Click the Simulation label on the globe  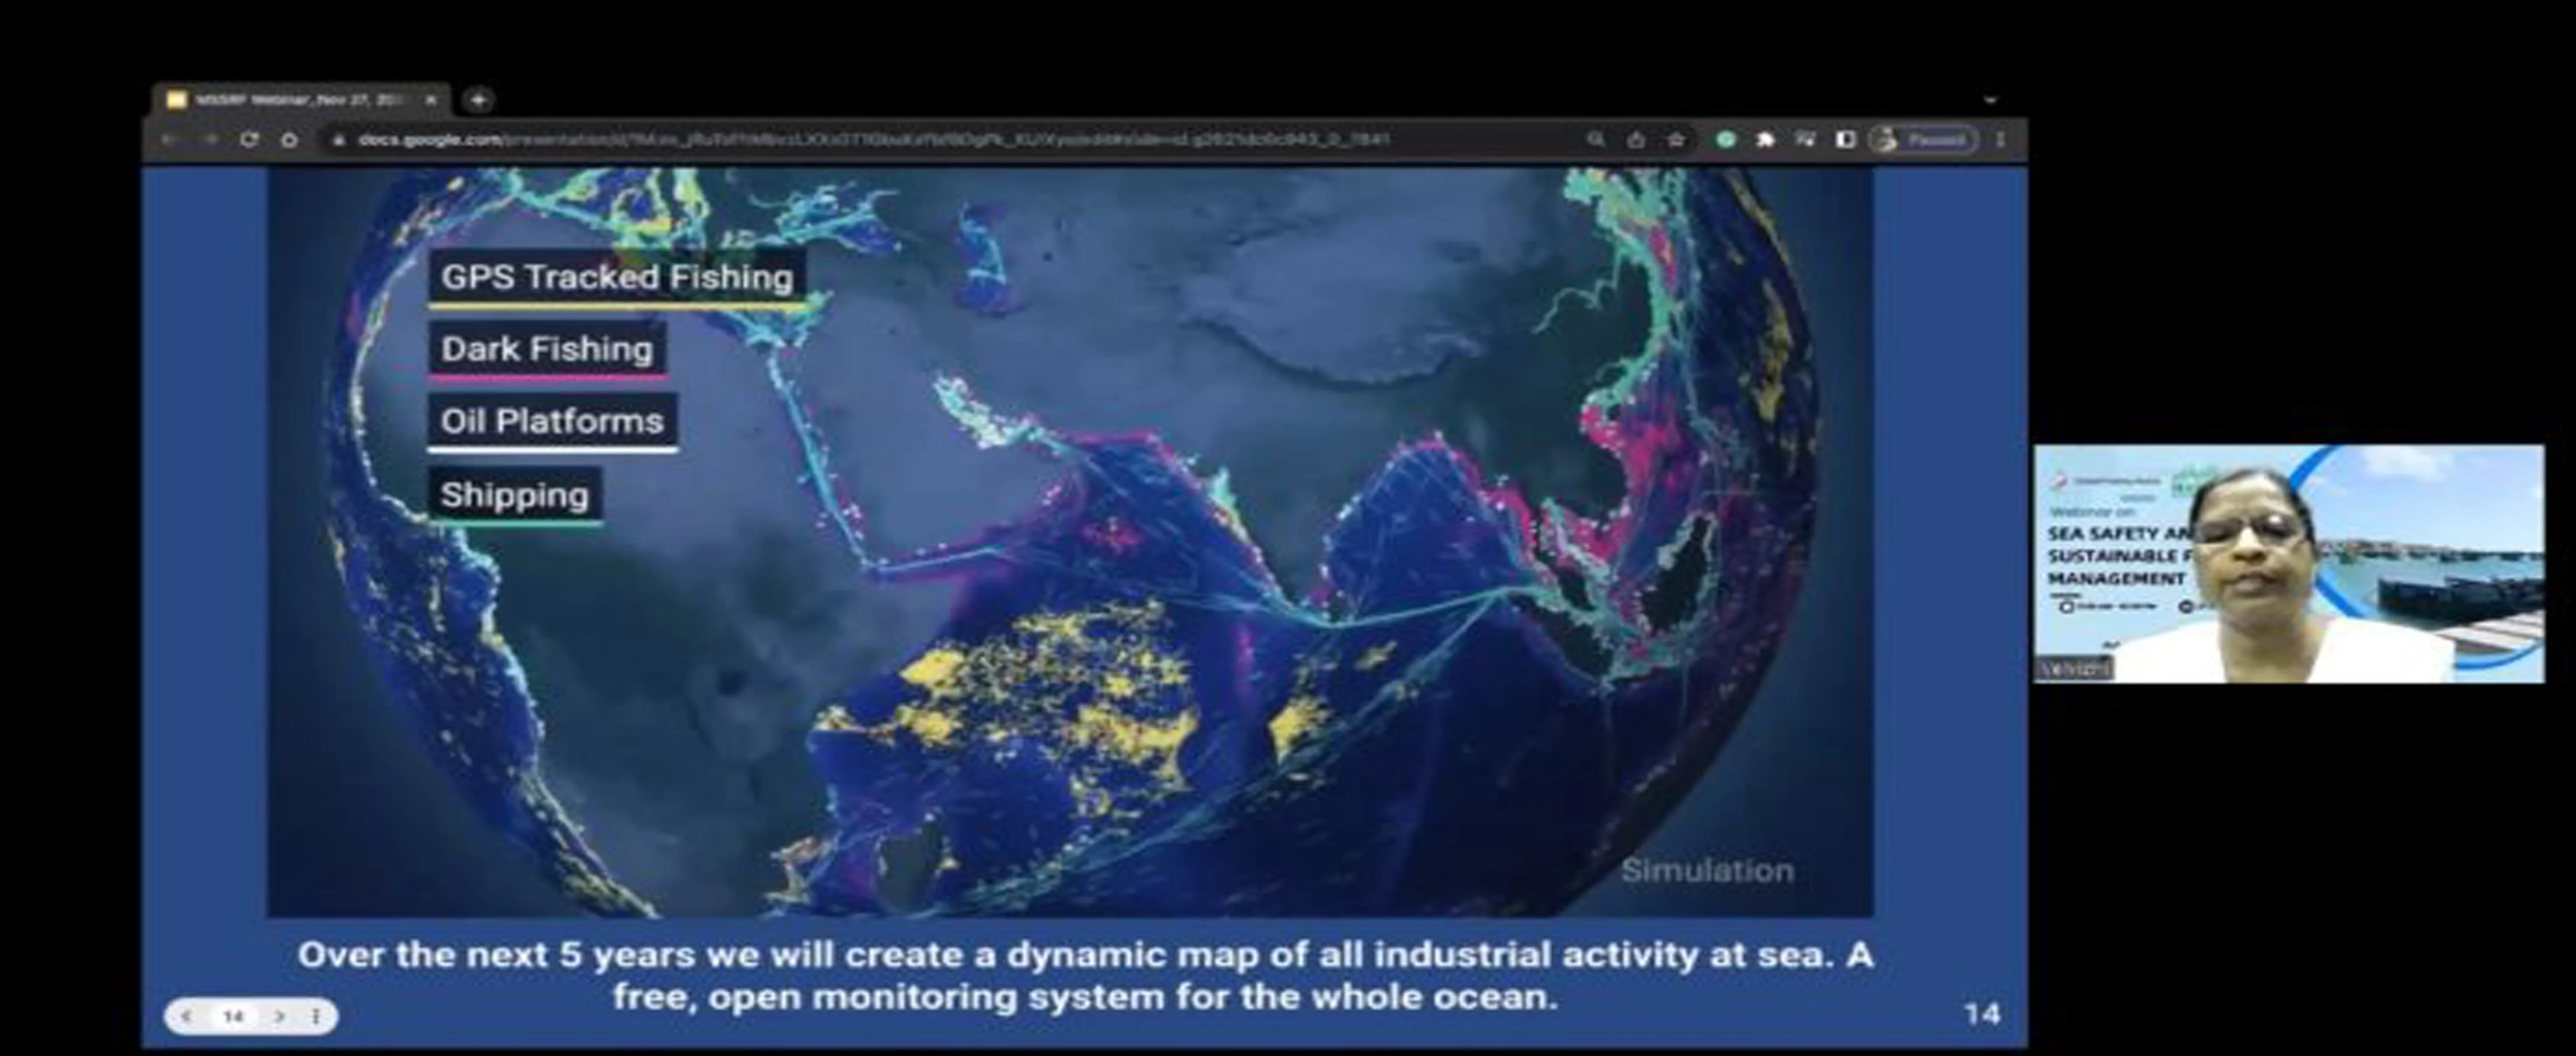pos(1707,871)
